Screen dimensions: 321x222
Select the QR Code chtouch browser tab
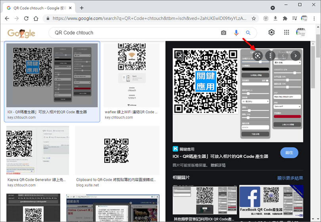tap(39, 8)
